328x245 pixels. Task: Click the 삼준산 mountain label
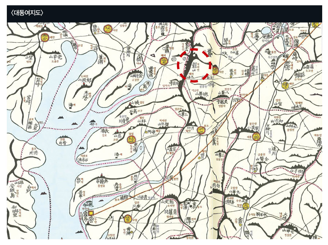(x=178, y=109)
